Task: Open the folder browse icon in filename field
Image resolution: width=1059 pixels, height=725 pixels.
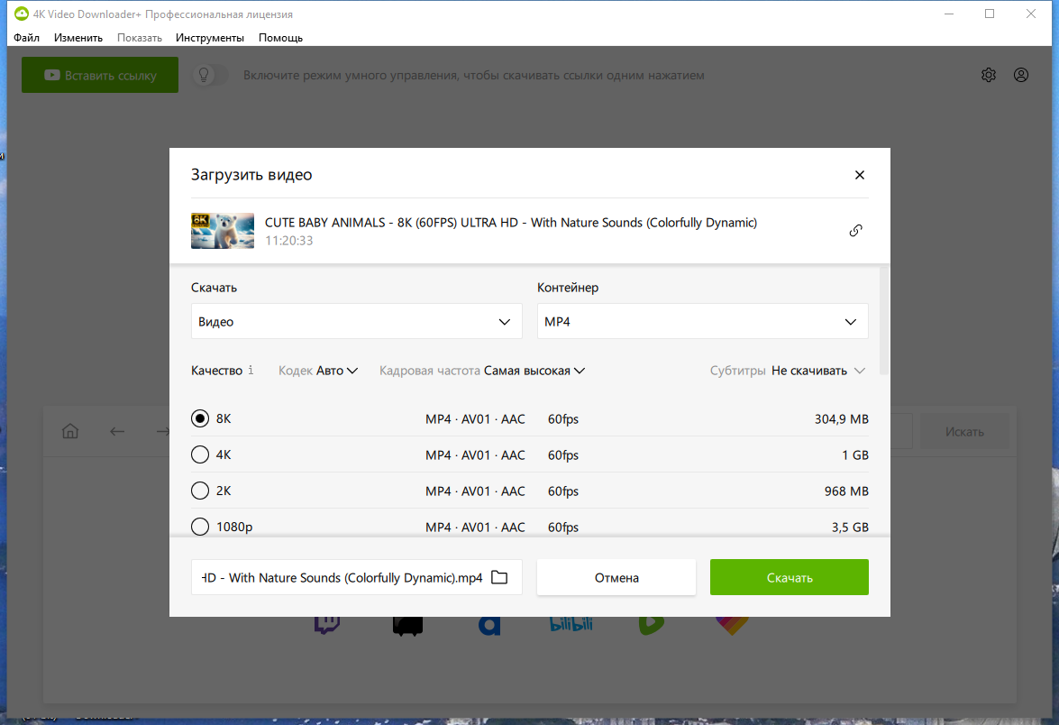Action: pyautogui.click(x=499, y=577)
